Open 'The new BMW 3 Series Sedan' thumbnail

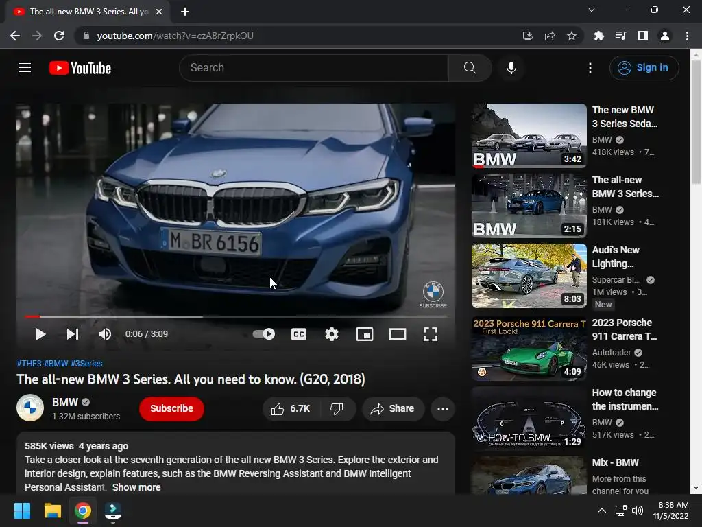[529, 136]
